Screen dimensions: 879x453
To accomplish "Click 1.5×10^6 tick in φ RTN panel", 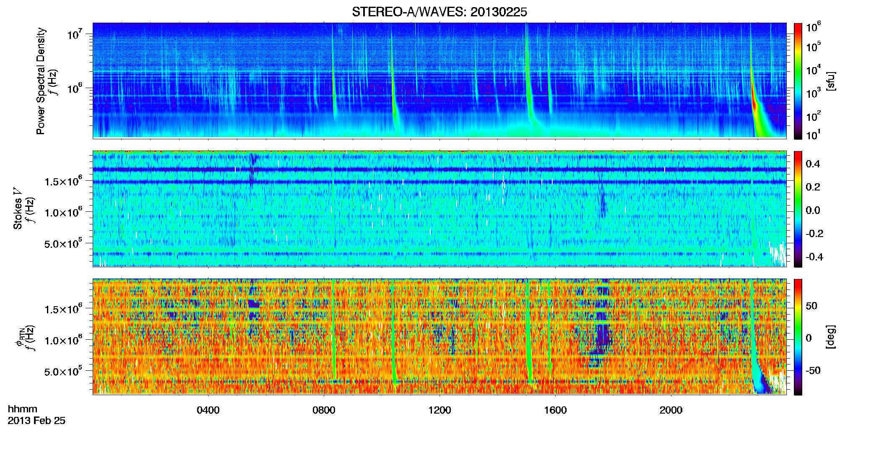I will pyautogui.click(x=63, y=309).
